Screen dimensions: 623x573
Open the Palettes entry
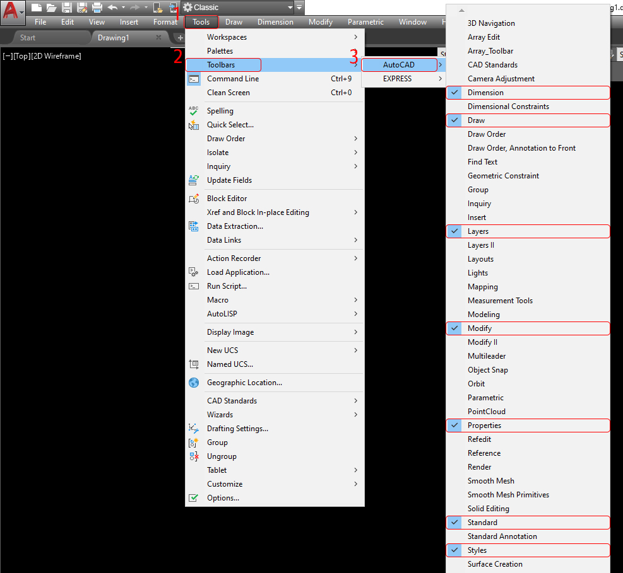pyautogui.click(x=275, y=51)
